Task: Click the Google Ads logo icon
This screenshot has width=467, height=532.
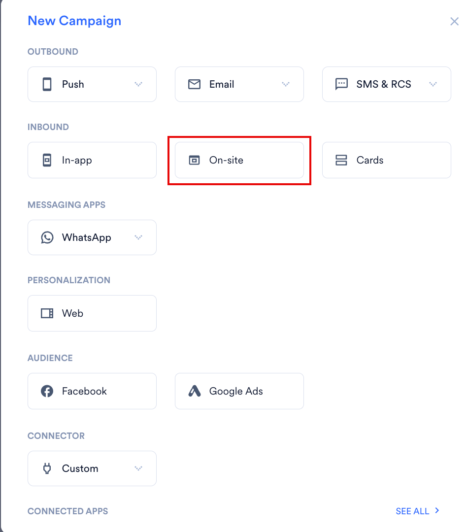Action: pos(195,391)
